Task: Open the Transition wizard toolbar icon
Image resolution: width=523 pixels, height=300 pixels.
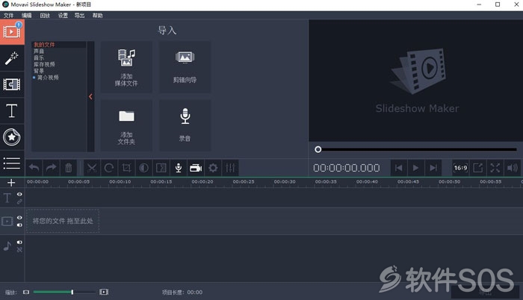Action: coord(161,168)
